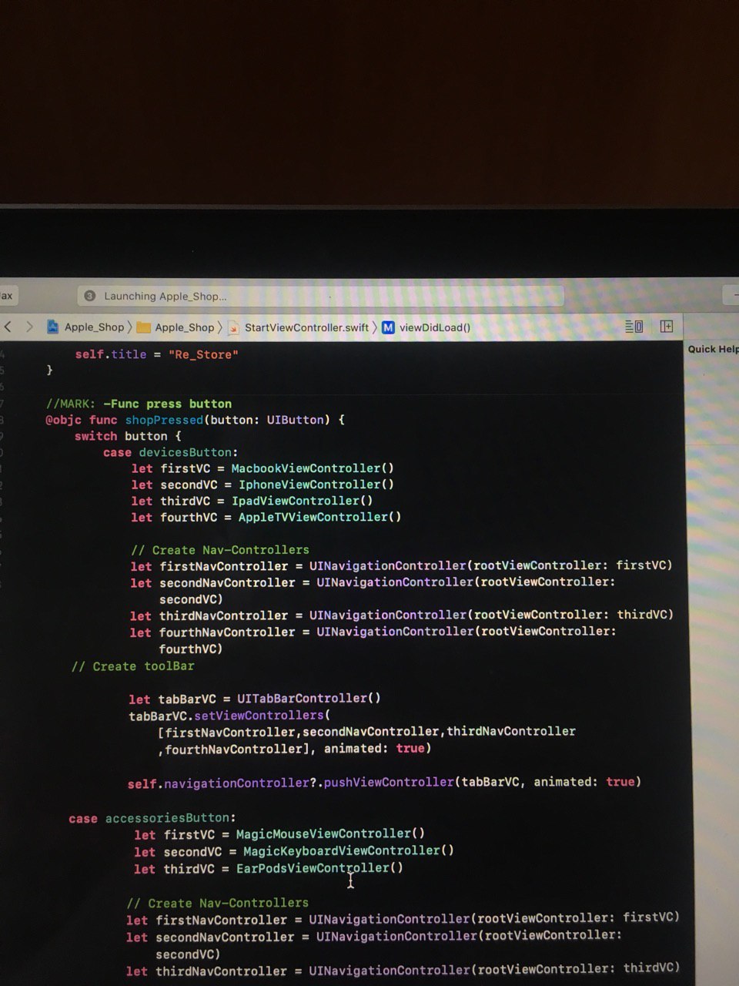
Task: Open viewDidLoad() method in jump bar
Action: point(435,327)
